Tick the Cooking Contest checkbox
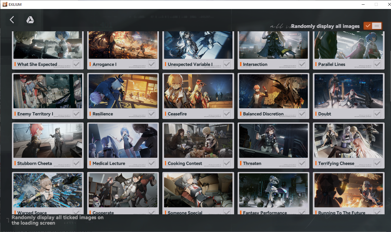The width and height of the screenshot is (391, 232). [227, 163]
